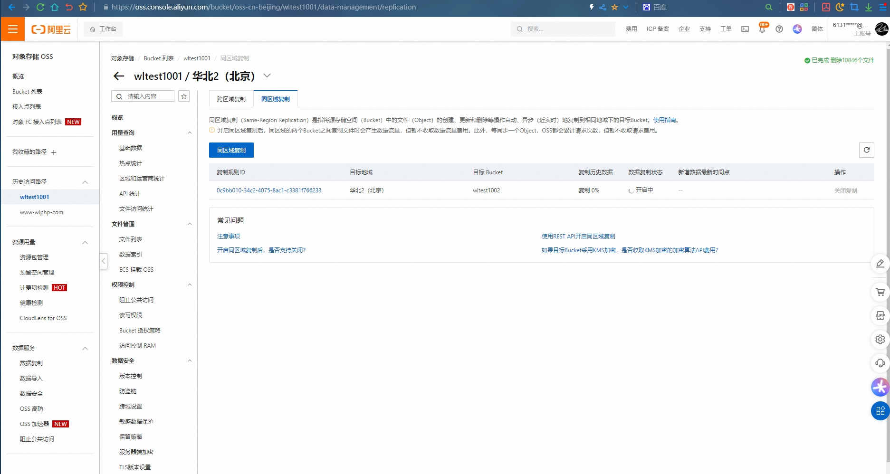Click the 请输入内容 menu search field
Viewport: 890px width, 474px height.
(143, 96)
